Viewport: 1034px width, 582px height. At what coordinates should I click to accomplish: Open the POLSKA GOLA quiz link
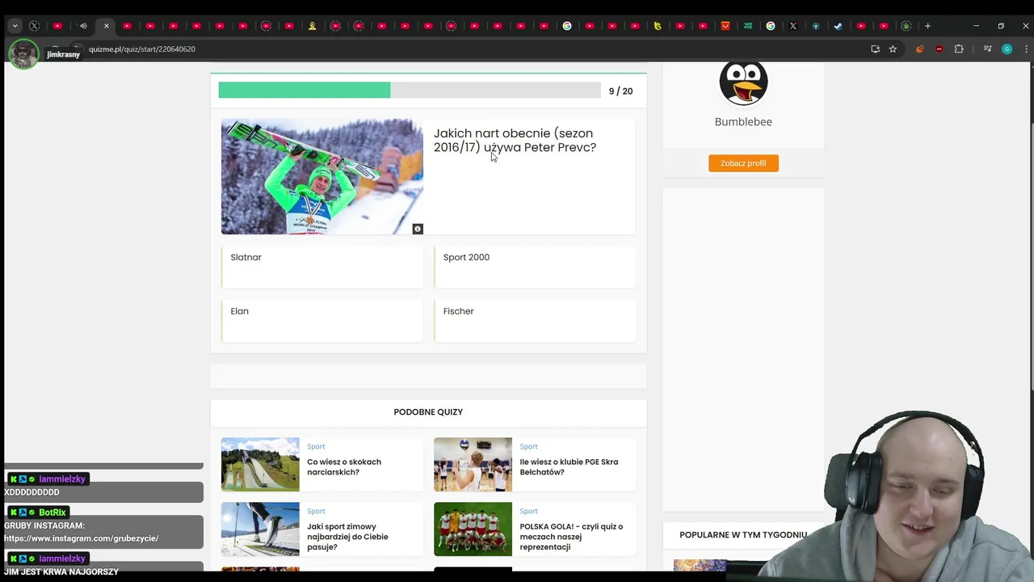[x=571, y=537]
